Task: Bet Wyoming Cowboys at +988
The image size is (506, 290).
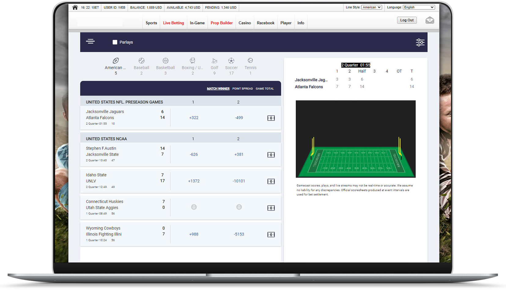Action: (194, 234)
